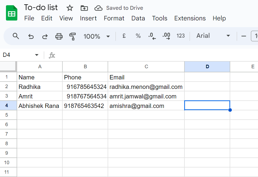Image resolution: width=258 pixels, height=177 pixels.
Task: Click the search magnifier icon in toolbar
Action: 16,36
